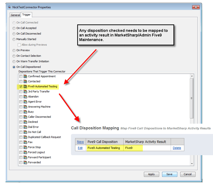Click the Dial Error disposition icon
The image size is (213, 184).
25,127
